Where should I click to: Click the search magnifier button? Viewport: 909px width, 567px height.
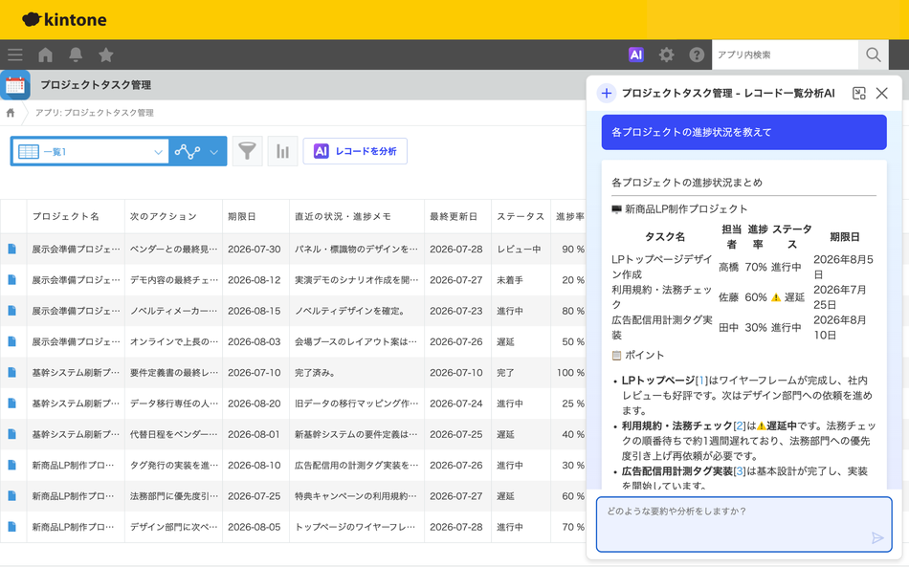pos(873,55)
